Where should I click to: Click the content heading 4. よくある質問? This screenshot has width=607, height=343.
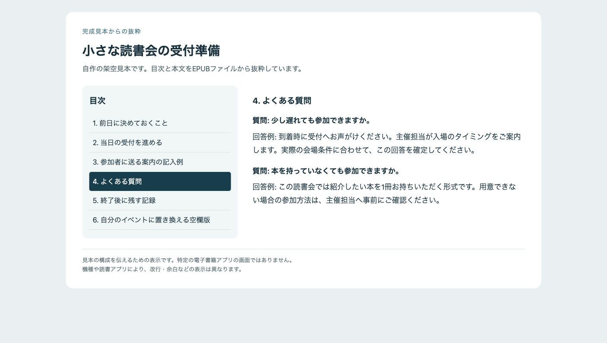point(282,101)
